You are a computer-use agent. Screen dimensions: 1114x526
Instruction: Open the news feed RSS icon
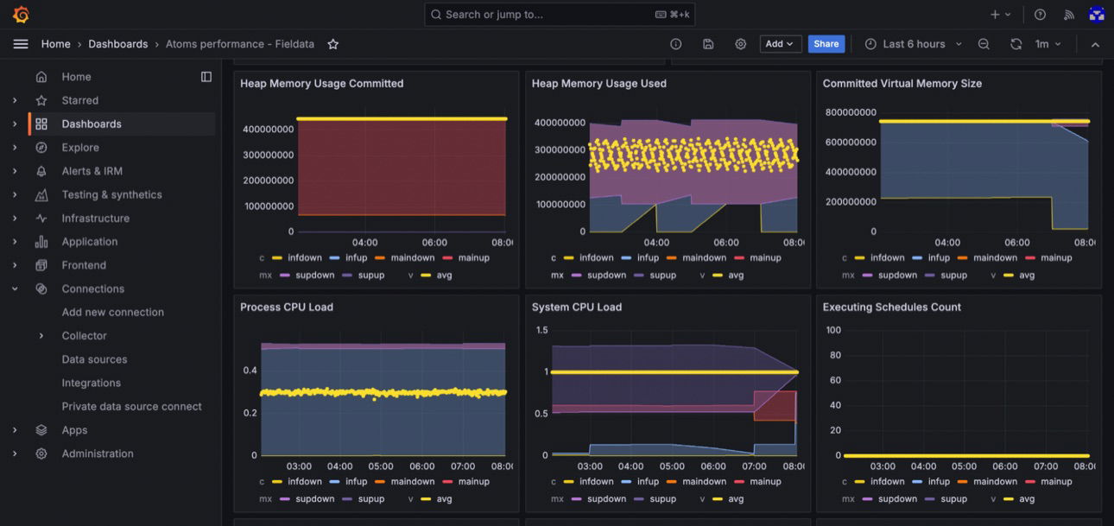[1069, 15]
